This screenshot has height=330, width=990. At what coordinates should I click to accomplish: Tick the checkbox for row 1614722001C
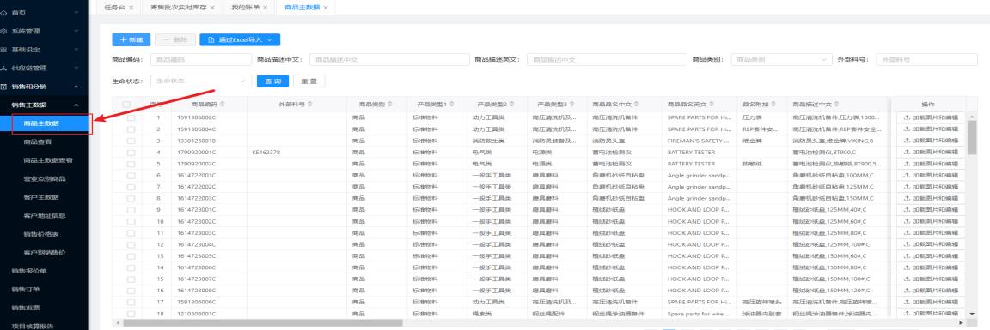point(131,175)
